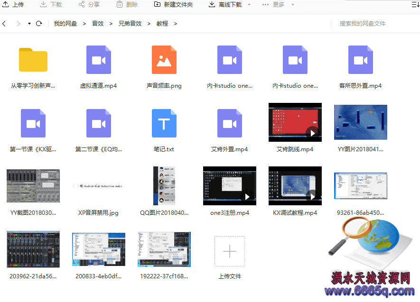Toggle the list sort/view icon
The width and height of the screenshot is (420, 302).
(415, 5)
